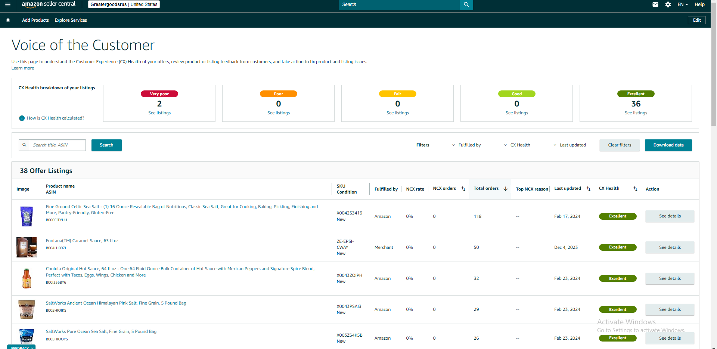
Task: Open the Help menu
Action: pos(699,4)
